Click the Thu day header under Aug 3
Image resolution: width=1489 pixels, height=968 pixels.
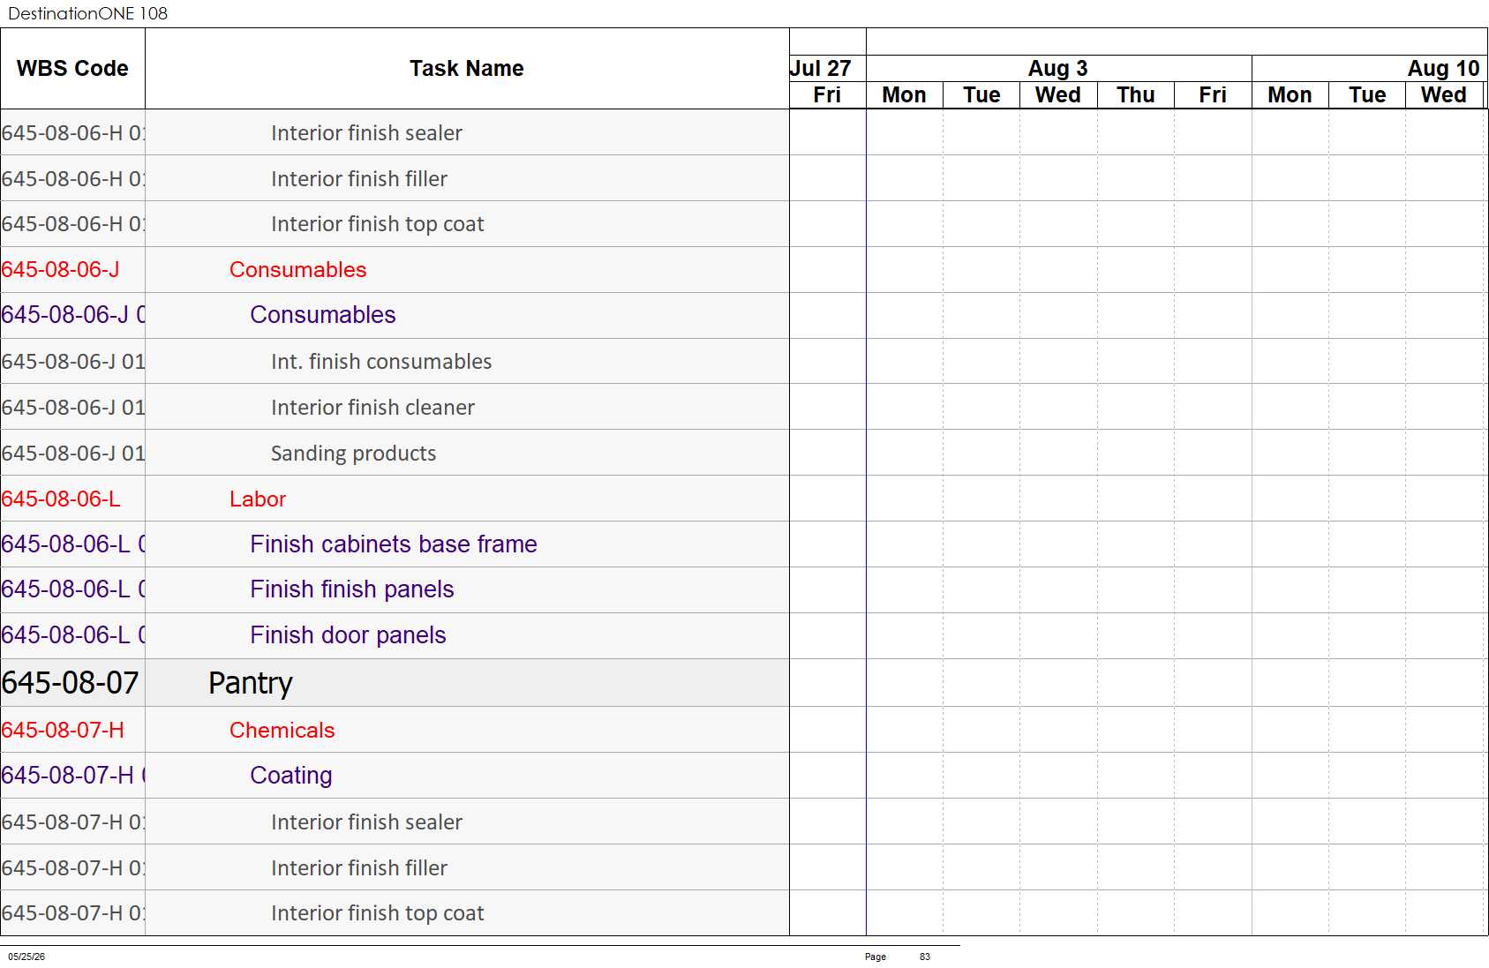pos(1135,95)
